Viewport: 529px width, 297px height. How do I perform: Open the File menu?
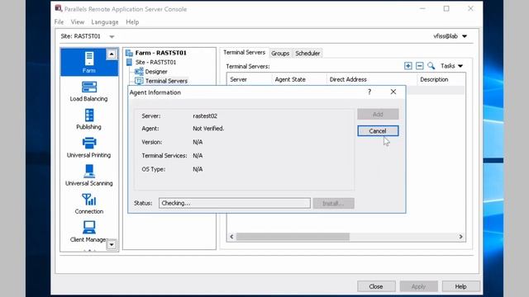click(59, 22)
